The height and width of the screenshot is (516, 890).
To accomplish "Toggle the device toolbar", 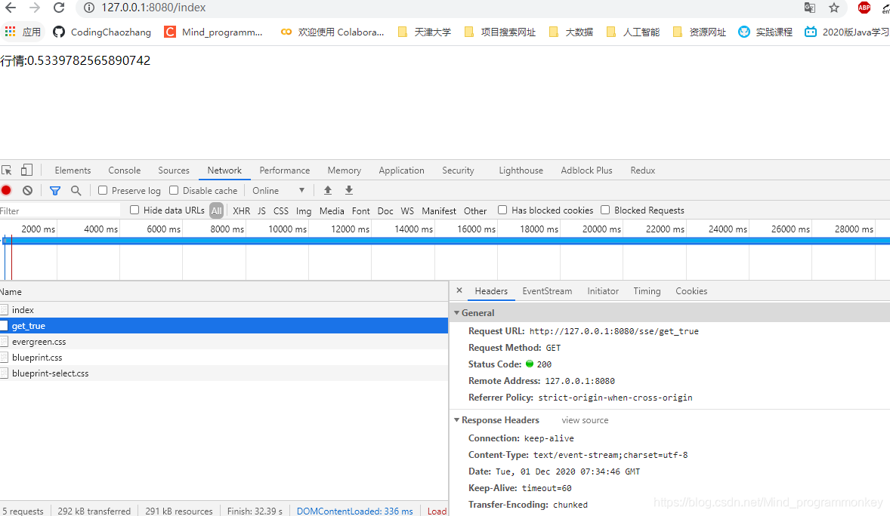I will pos(26,170).
